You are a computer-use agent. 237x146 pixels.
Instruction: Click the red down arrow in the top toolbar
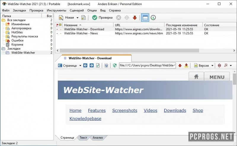coord(135,18)
